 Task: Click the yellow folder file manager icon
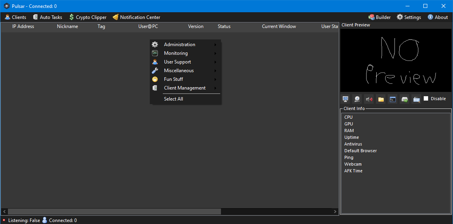coord(381,99)
